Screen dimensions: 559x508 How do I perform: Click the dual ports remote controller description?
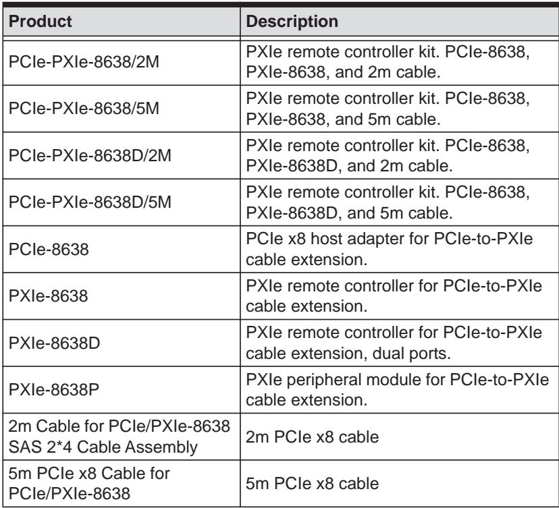(394, 343)
